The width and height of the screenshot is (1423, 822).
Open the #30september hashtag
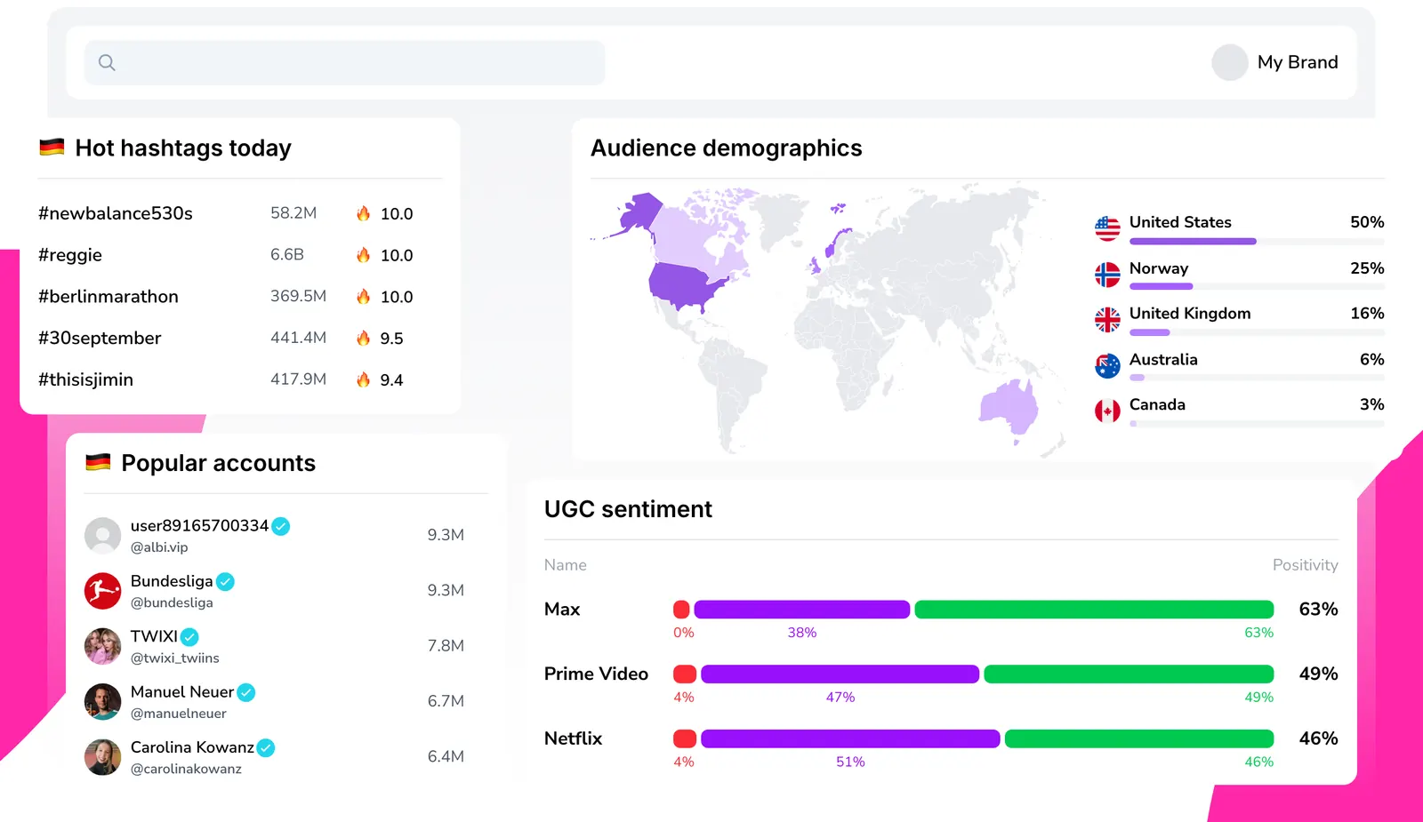100,339
